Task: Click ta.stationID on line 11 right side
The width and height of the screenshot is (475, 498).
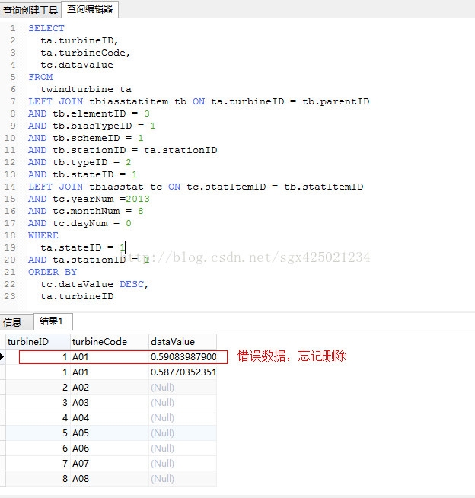Action: click(180, 150)
